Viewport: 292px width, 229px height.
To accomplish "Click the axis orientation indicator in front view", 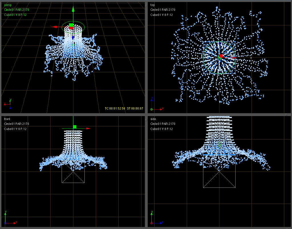I will [11, 218].
